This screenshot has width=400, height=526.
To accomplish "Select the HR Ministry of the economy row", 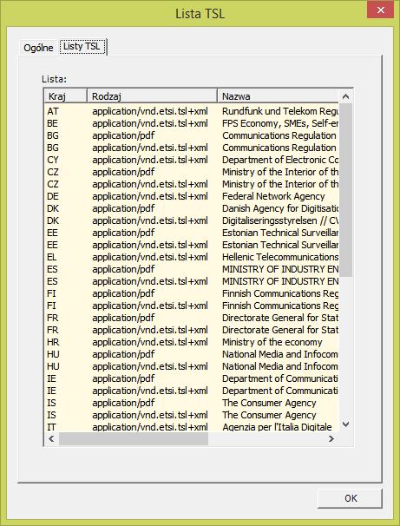I will [x=192, y=342].
